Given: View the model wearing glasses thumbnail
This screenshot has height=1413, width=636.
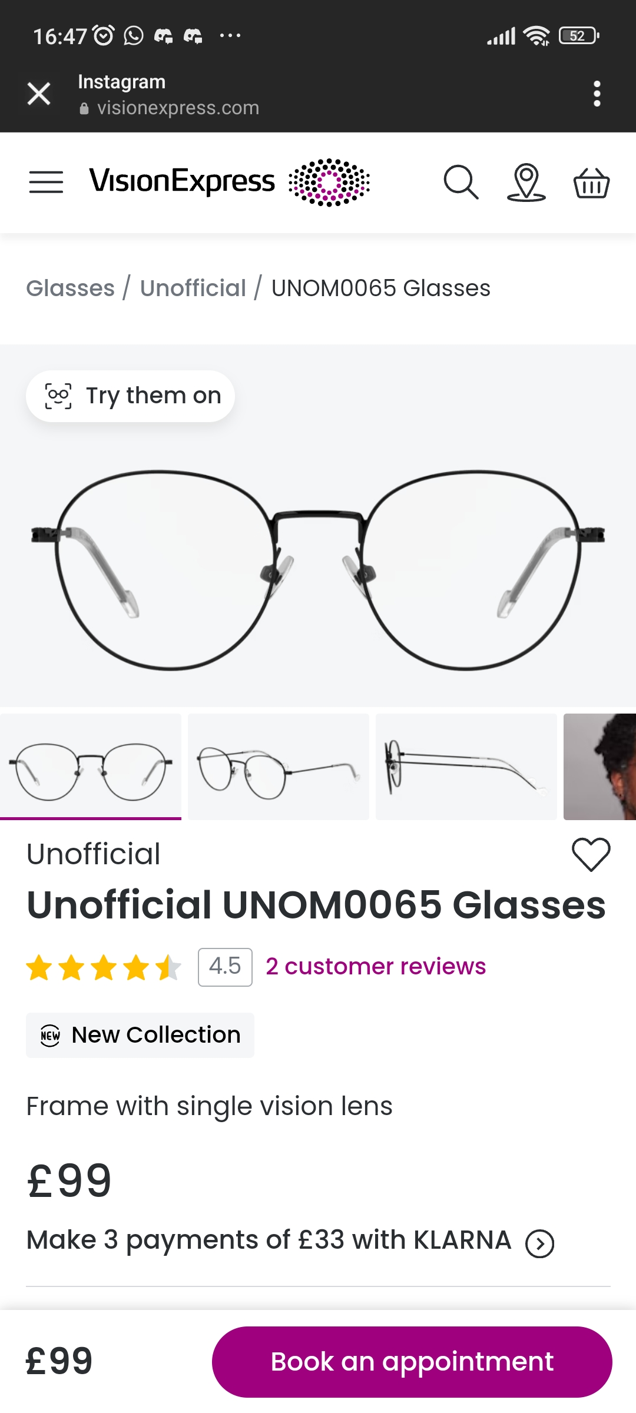Looking at the screenshot, I should 599,767.
